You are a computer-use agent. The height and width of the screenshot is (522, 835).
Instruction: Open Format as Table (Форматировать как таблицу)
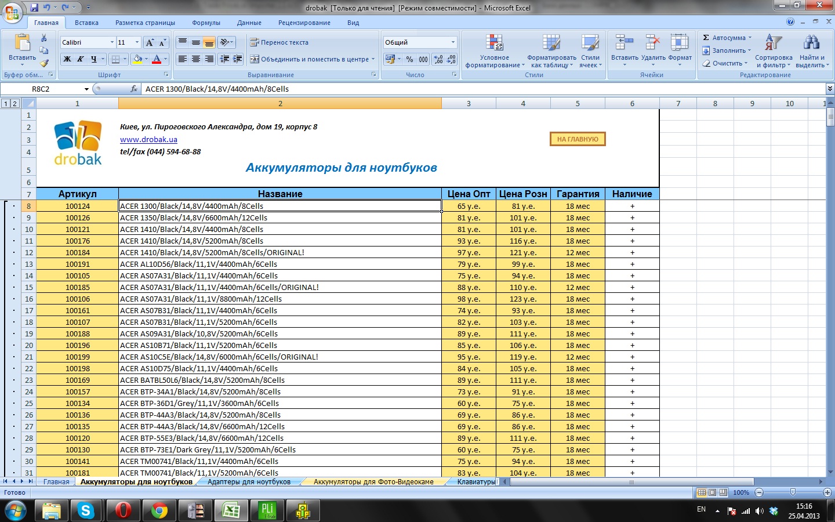tap(551, 51)
